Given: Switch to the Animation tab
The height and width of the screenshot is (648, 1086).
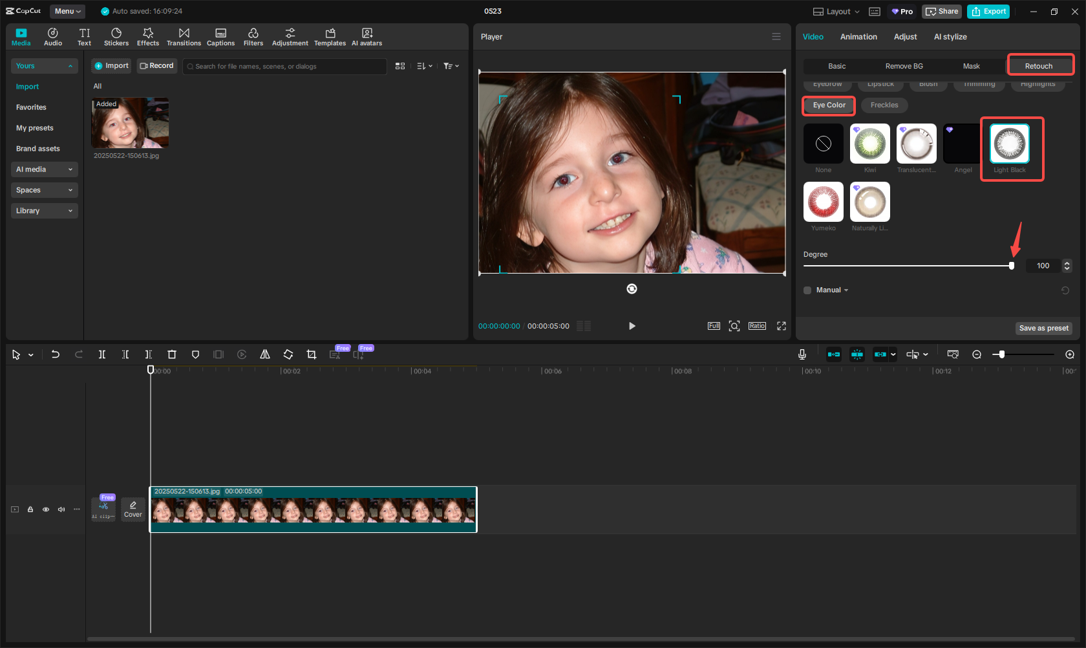Looking at the screenshot, I should [858, 37].
